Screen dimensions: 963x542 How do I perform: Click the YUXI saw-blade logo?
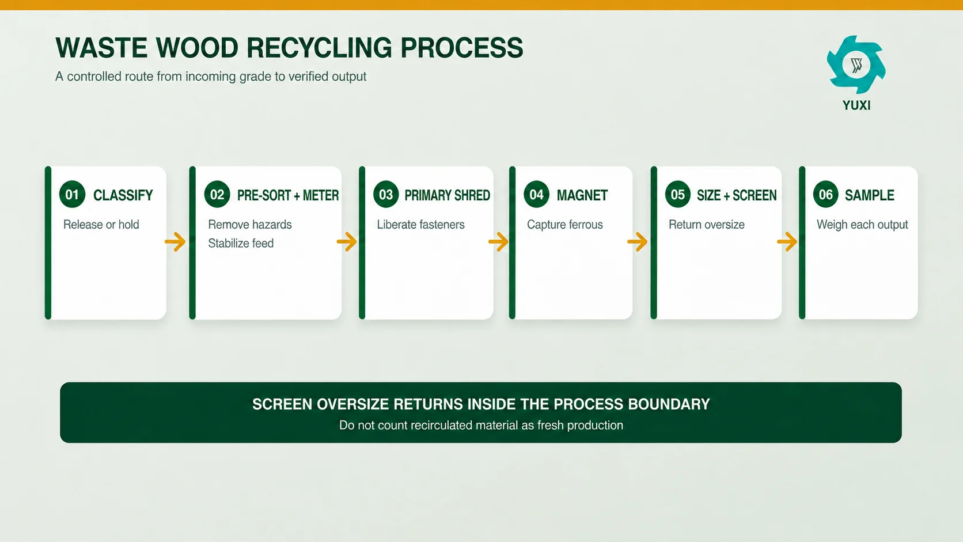point(856,65)
